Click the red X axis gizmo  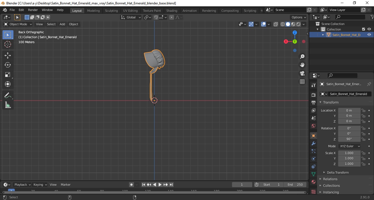point(286,41)
